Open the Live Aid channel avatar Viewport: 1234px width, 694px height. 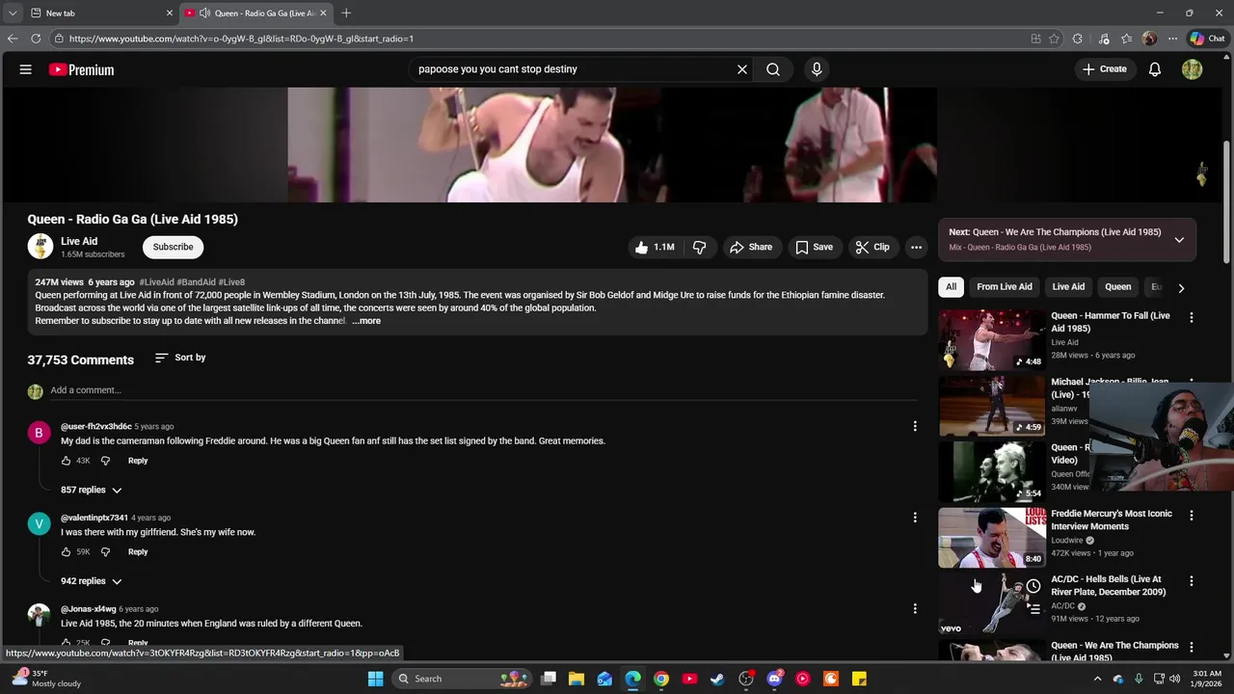coord(40,247)
